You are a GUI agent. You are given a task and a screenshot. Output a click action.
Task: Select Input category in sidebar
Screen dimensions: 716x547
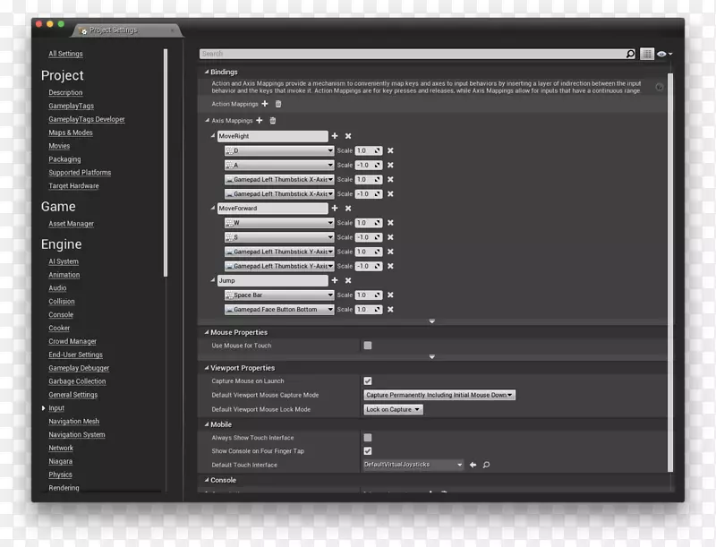point(56,407)
